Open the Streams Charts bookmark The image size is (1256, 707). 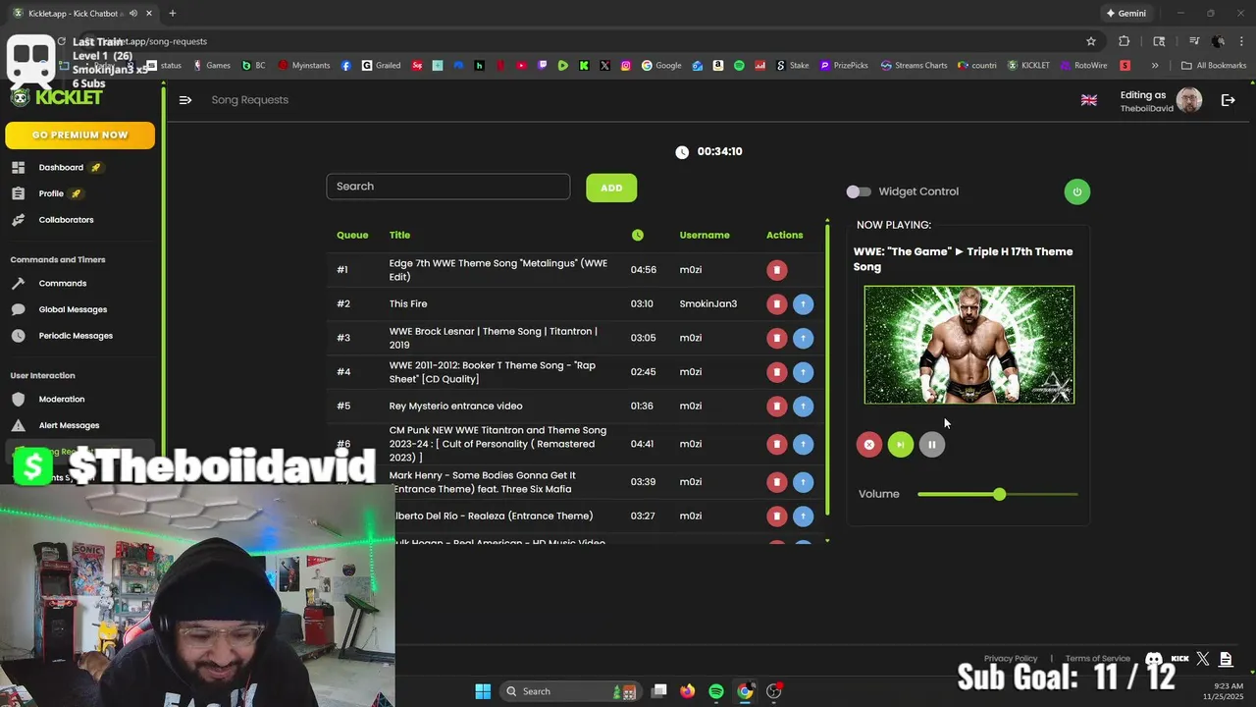pyautogui.click(x=915, y=66)
